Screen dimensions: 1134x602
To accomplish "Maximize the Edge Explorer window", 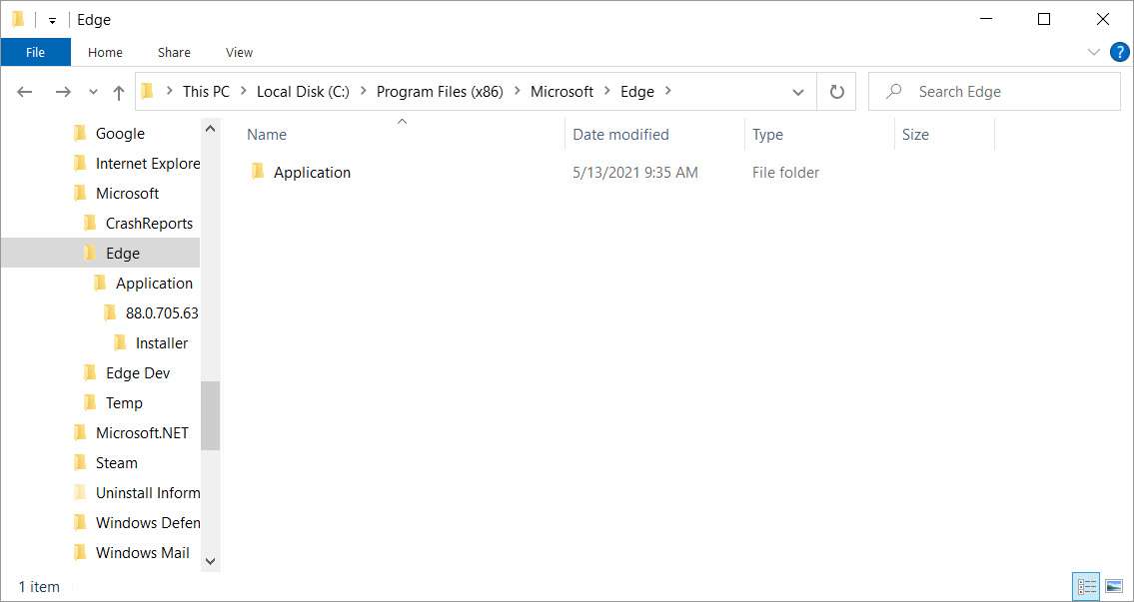I will pyautogui.click(x=1044, y=20).
